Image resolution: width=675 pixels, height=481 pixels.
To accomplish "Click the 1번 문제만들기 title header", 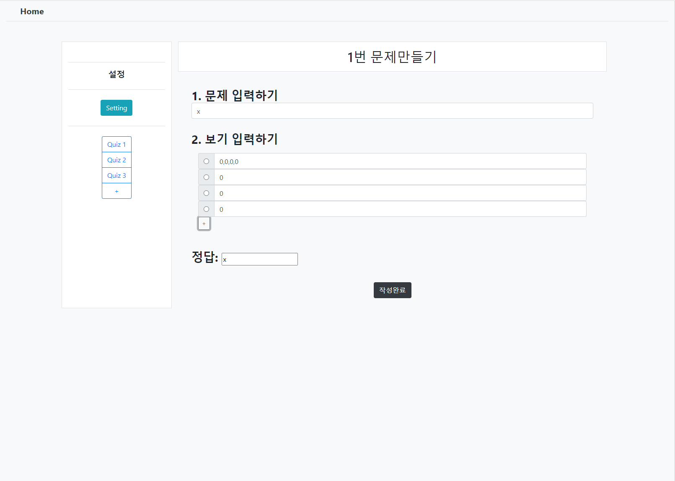I will [392, 57].
